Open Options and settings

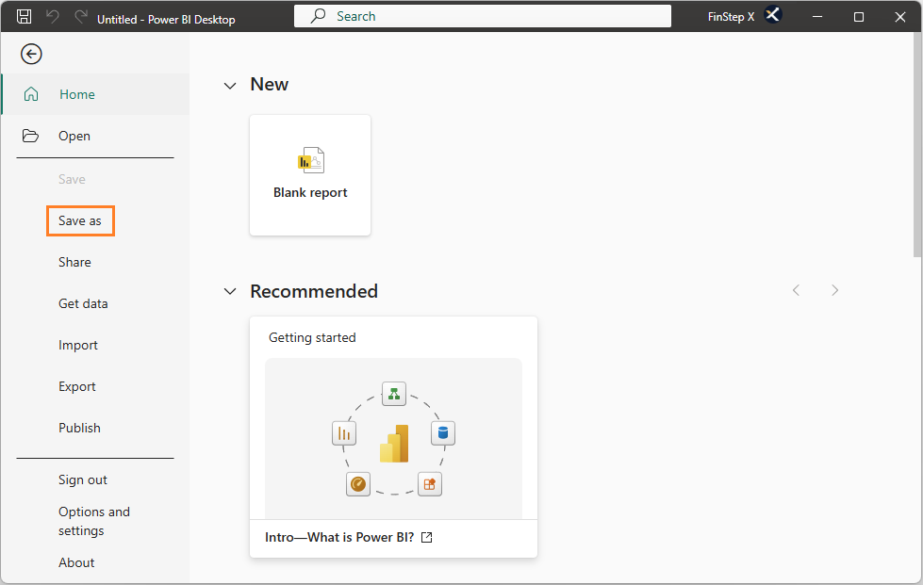[x=94, y=521]
